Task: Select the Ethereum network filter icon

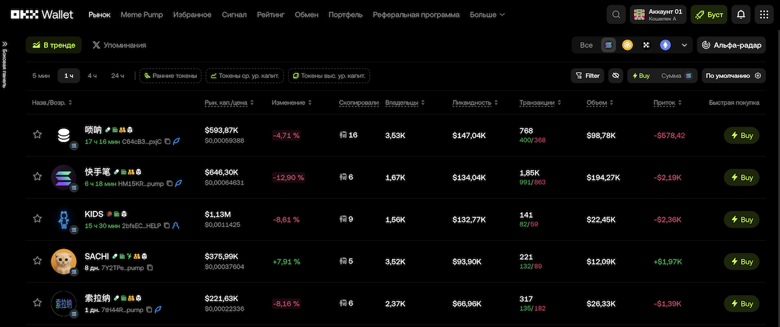Action: pos(665,45)
